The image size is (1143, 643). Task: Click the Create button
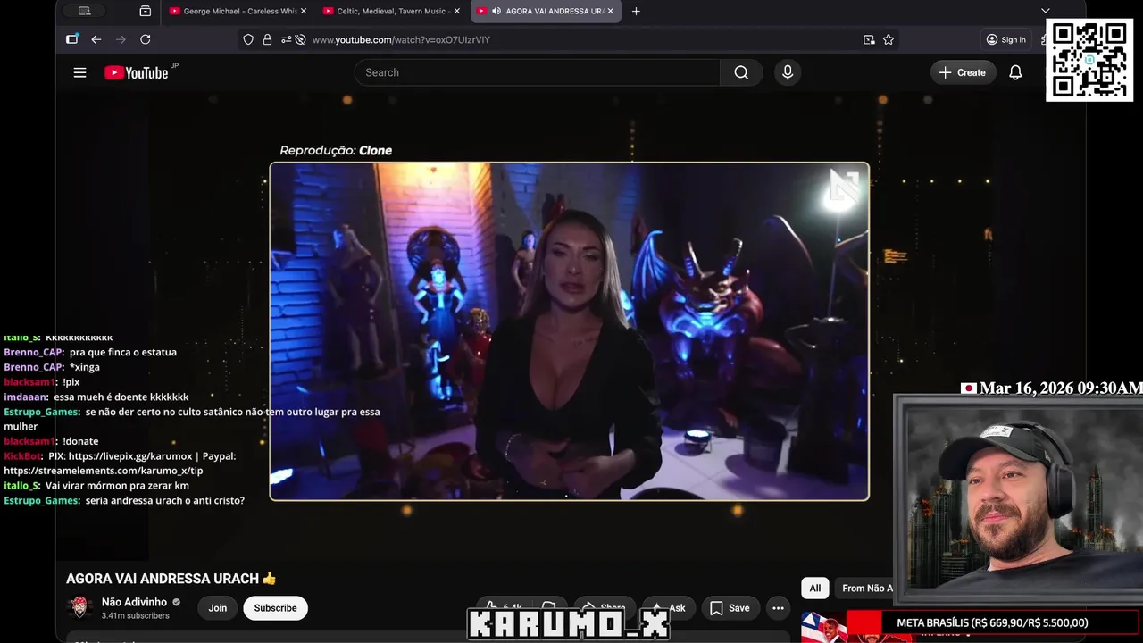coord(962,72)
